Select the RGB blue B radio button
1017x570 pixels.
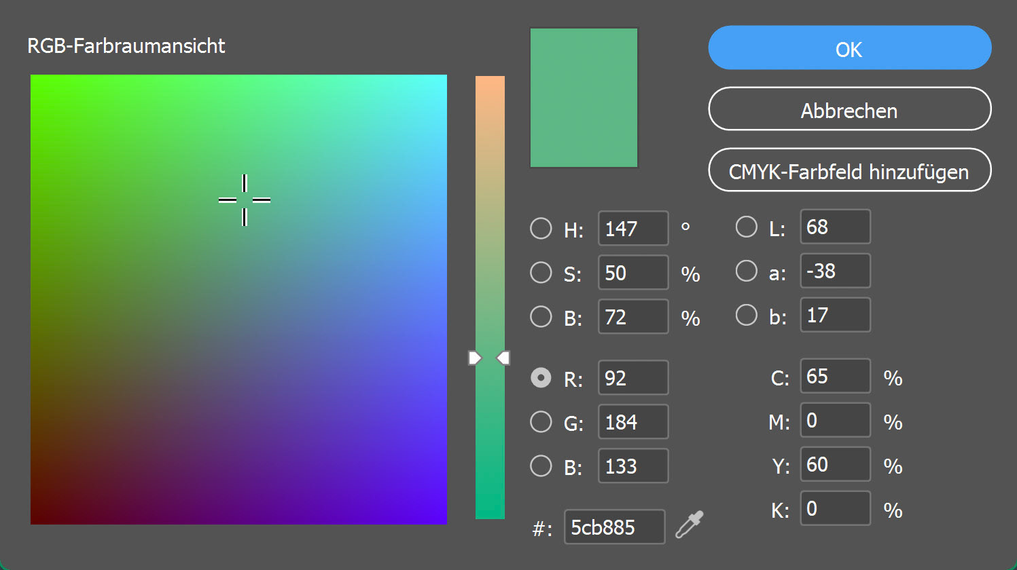tap(541, 465)
